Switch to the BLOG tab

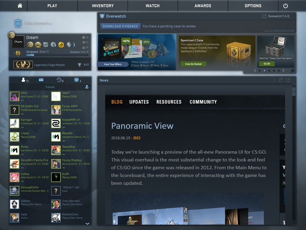[x=117, y=102]
